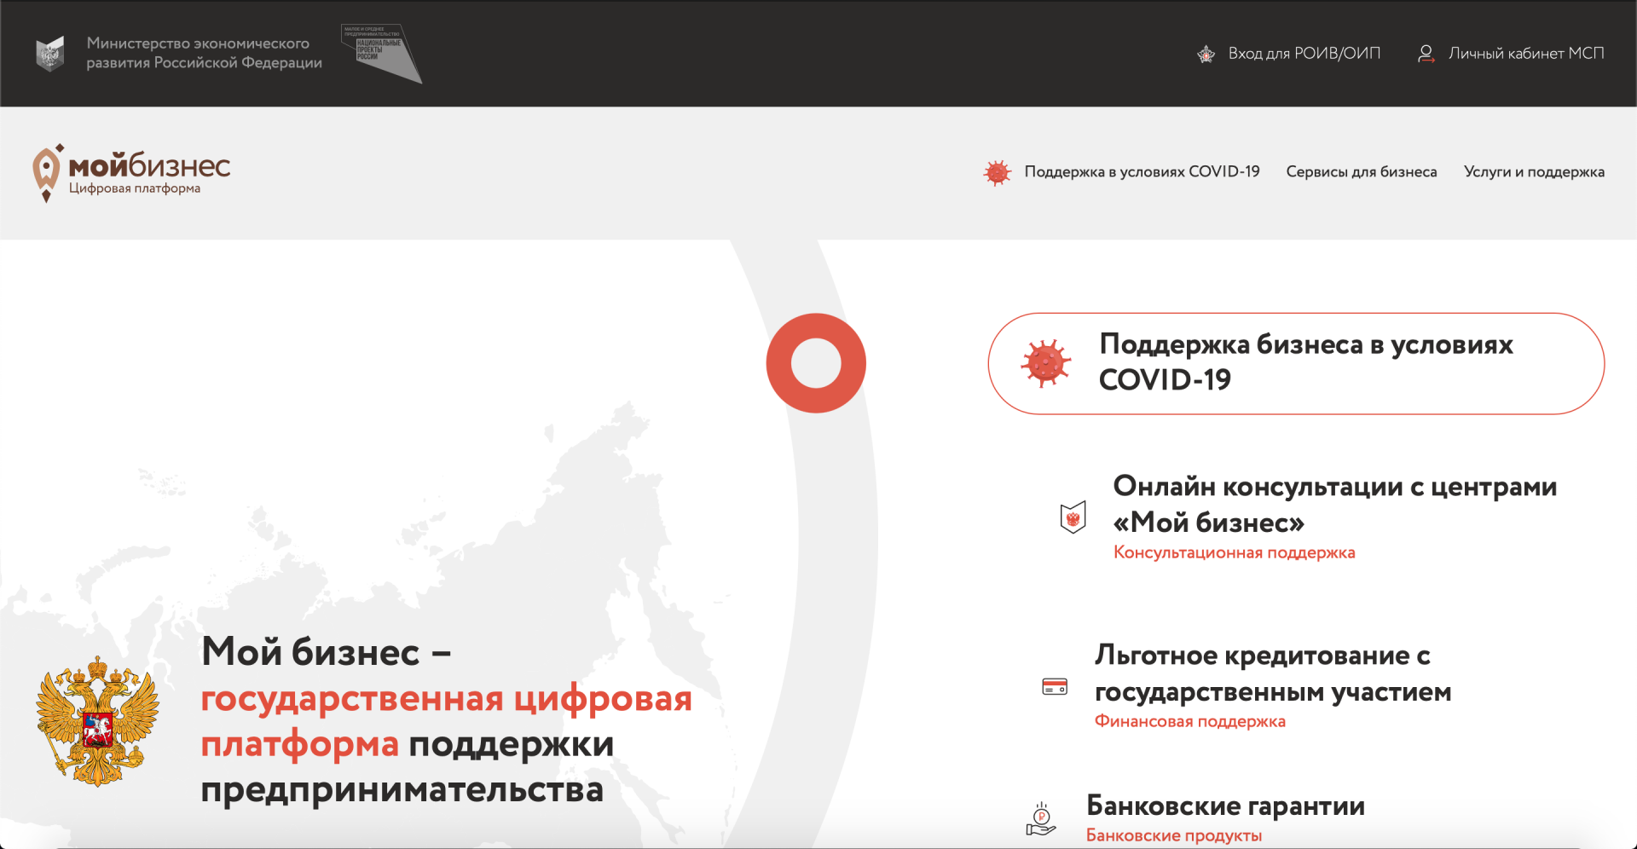Click the shield icon beside Онлайн консультации
Image resolution: width=1637 pixels, height=849 pixels.
pos(1073,517)
